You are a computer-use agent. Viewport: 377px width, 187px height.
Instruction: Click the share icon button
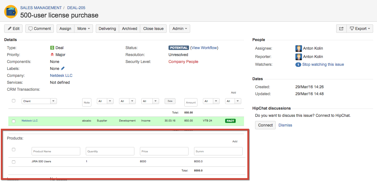click(341, 29)
